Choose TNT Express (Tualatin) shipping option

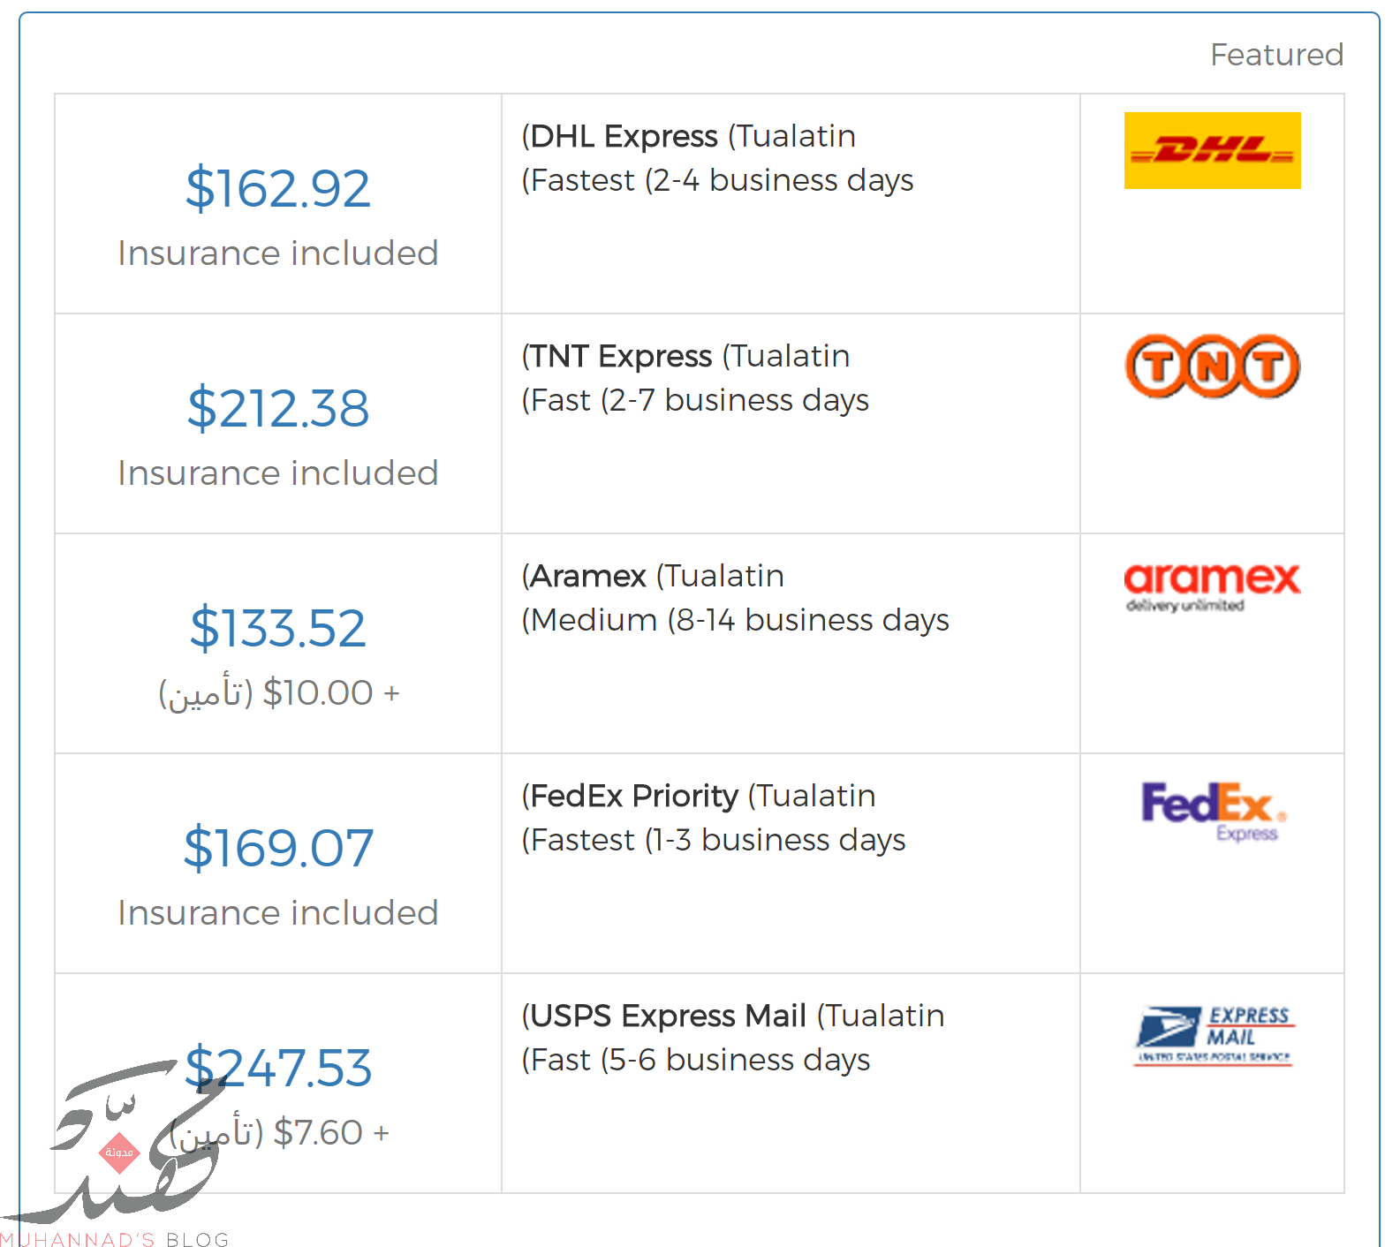point(685,356)
